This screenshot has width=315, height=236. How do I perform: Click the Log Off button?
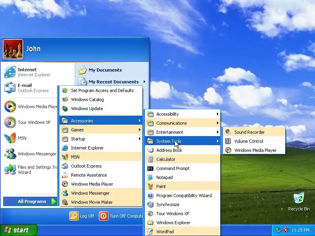82,216
